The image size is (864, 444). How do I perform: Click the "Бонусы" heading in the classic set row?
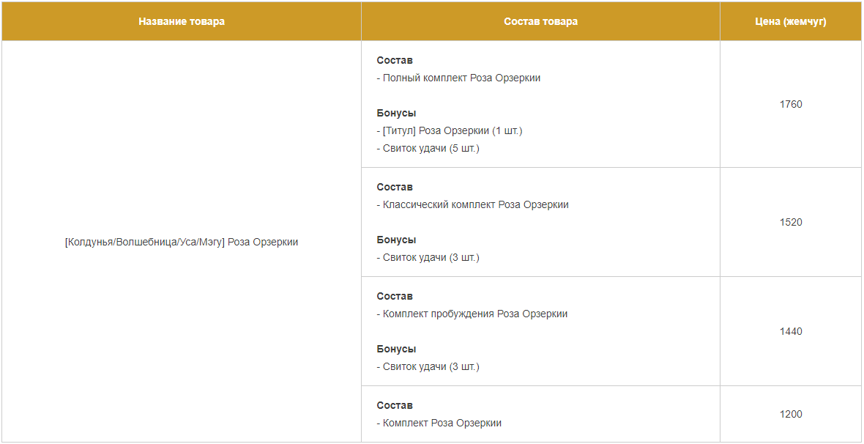coord(396,240)
